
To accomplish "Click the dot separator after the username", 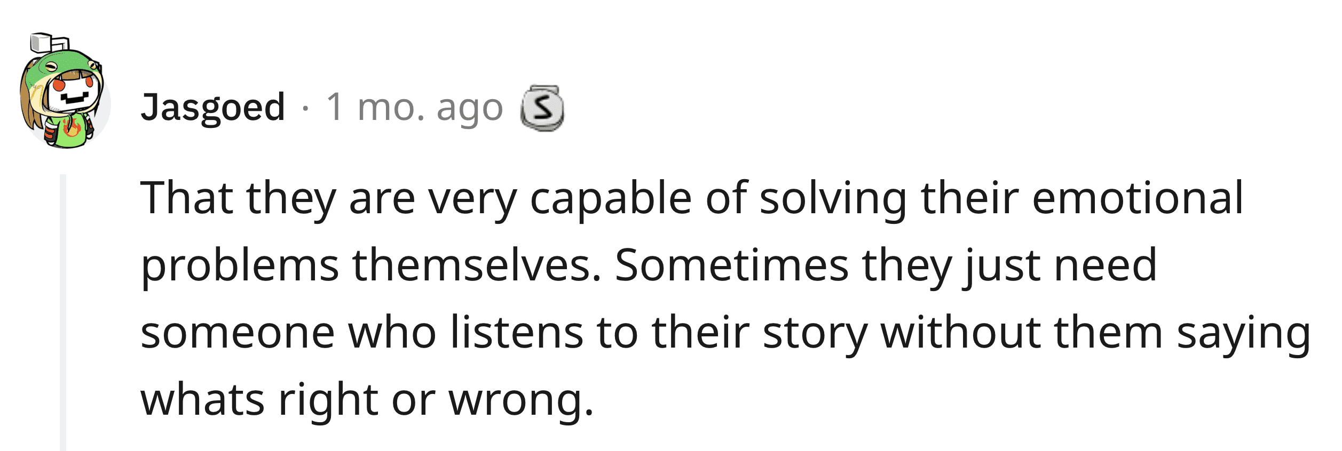I will pyautogui.click(x=305, y=109).
